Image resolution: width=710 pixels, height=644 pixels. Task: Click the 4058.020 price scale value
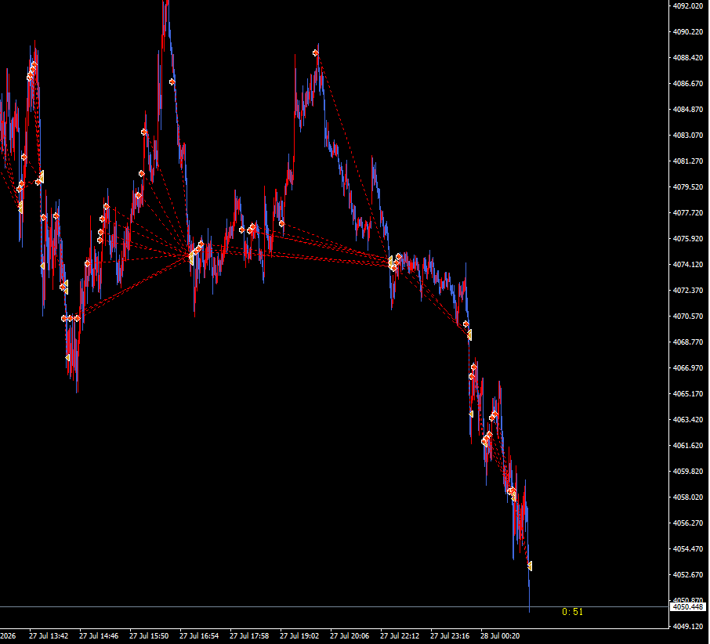(x=688, y=497)
